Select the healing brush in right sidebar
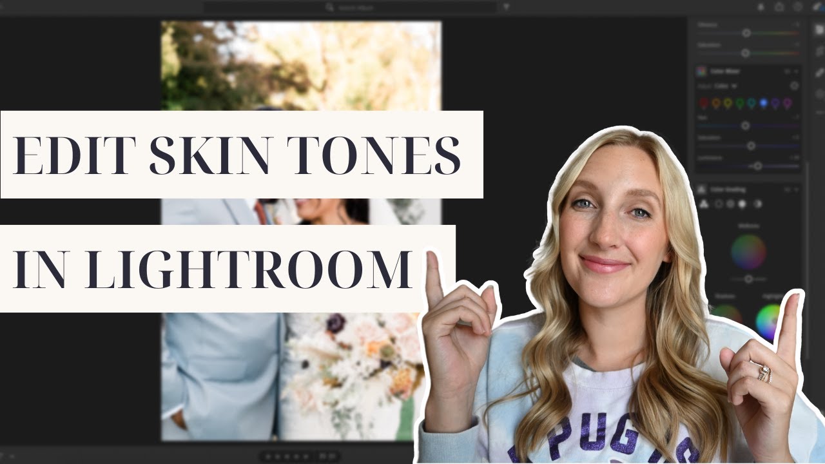Screen dimensions: 825x464 click(819, 73)
